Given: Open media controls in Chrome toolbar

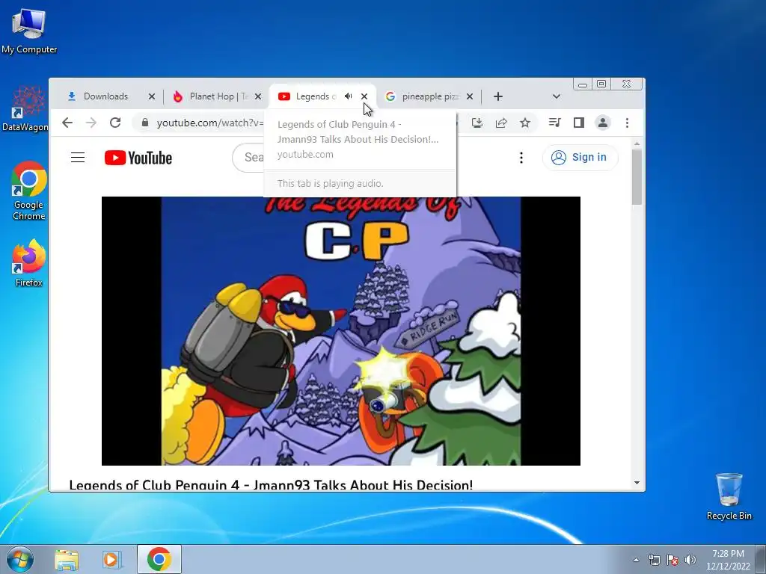Looking at the screenshot, I should [554, 123].
